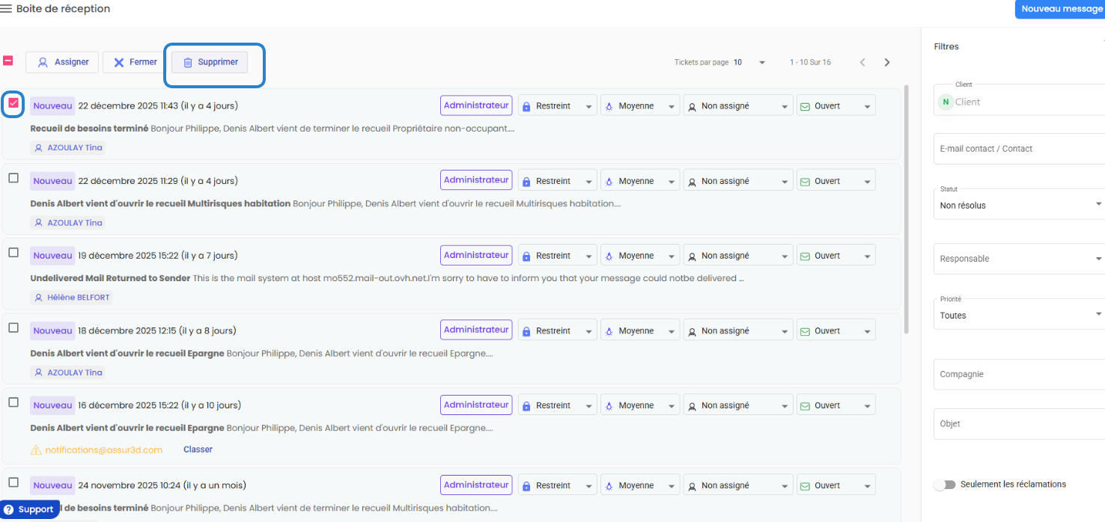This screenshot has width=1105, height=522.
Task: Check the 16 décembre 15:22 ticket checkbox
Action: (x=13, y=402)
